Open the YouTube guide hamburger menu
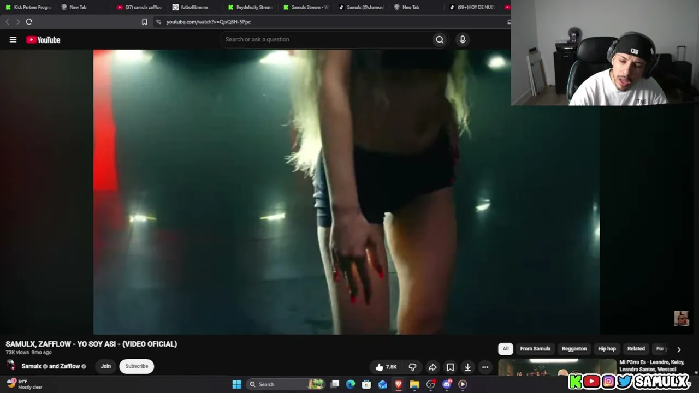This screenshot has height=393, width=699. coord(13,39)
